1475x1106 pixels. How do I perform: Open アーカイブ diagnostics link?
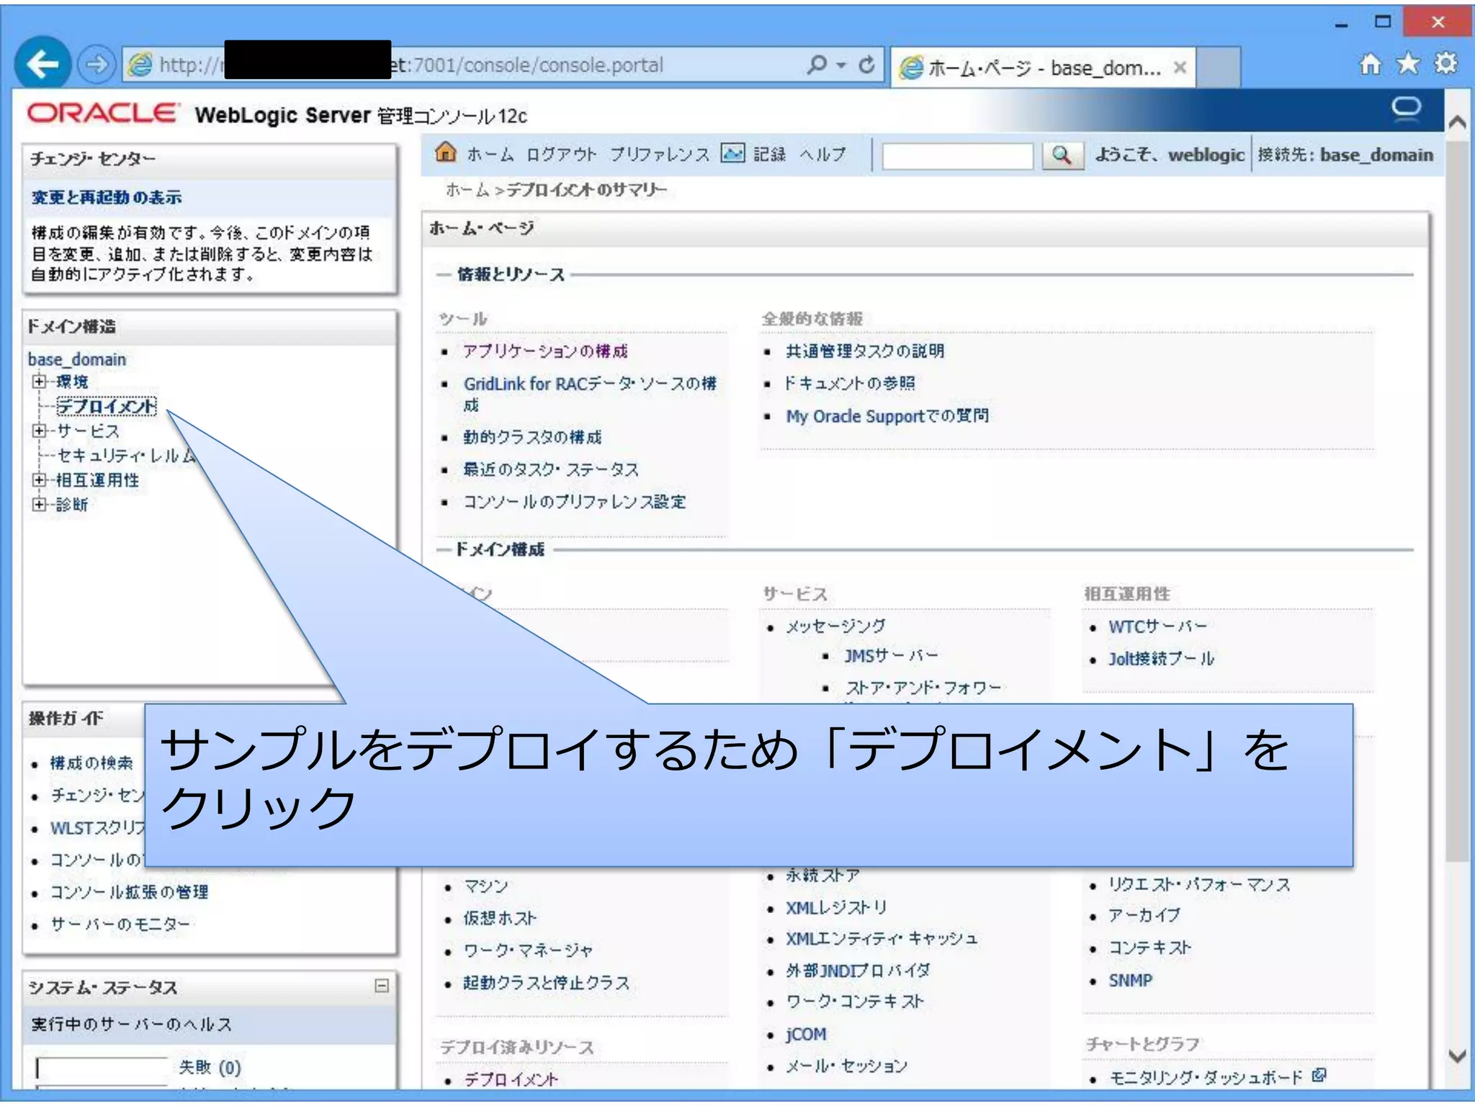pyautogui.click(x=1144, y=915)
